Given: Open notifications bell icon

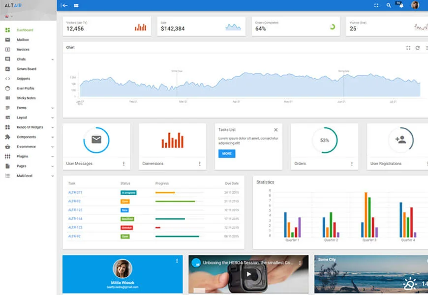Looking at the screenshot, I should click(x=401, y=5).
